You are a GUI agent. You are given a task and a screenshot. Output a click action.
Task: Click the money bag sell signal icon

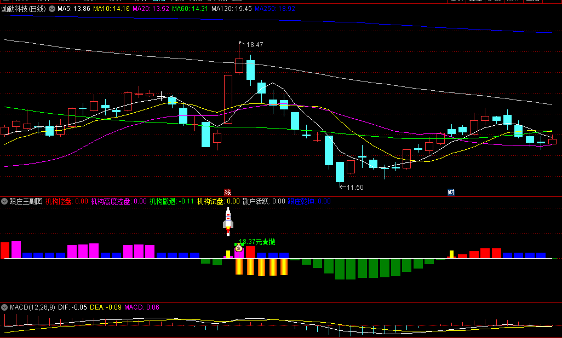239,247
